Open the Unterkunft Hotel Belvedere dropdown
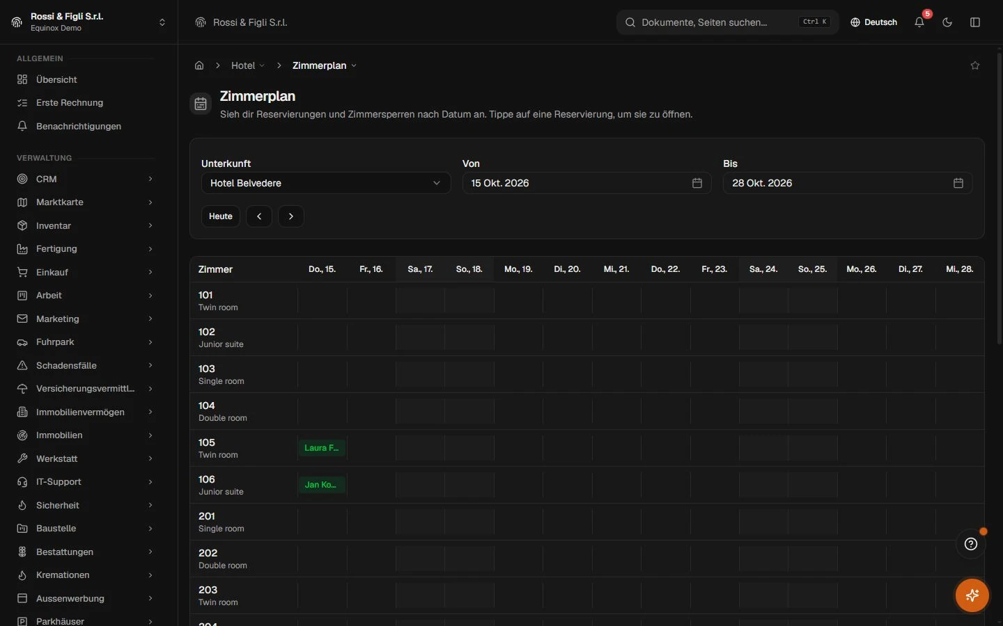 point(326,183)
